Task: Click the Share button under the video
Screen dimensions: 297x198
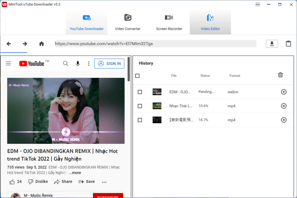Action: pyautogui.click(x=63, y=182)
